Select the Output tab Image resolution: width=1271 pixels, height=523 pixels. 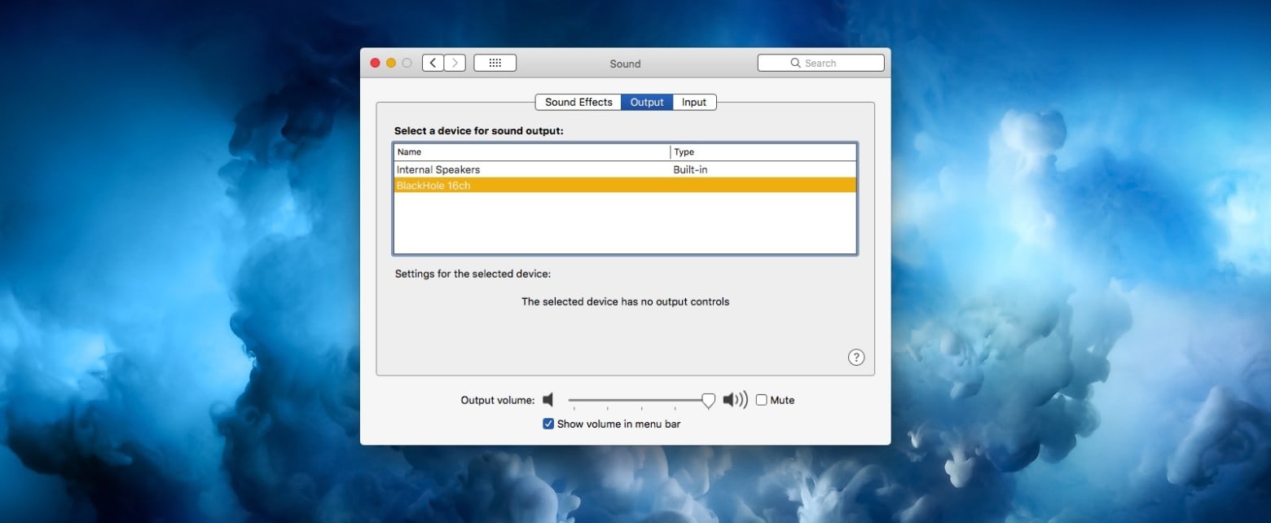tap(647, 102)
